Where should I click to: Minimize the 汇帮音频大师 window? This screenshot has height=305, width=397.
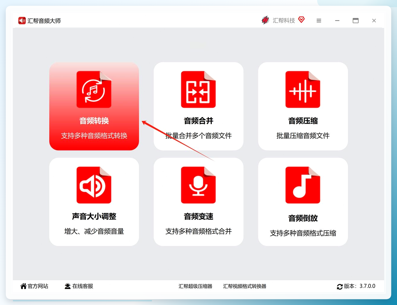[x=337, y=21]
